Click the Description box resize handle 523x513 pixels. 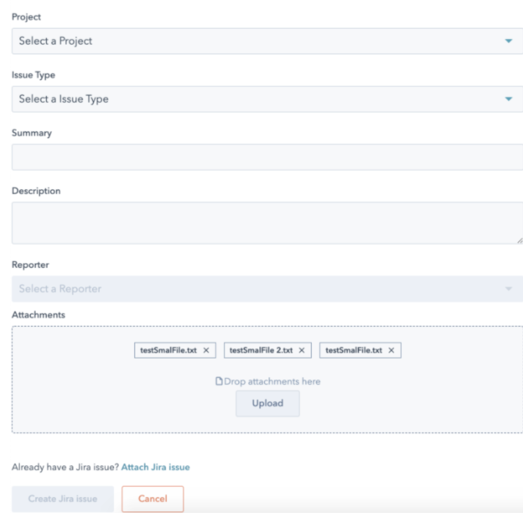[x=520, y=241]
